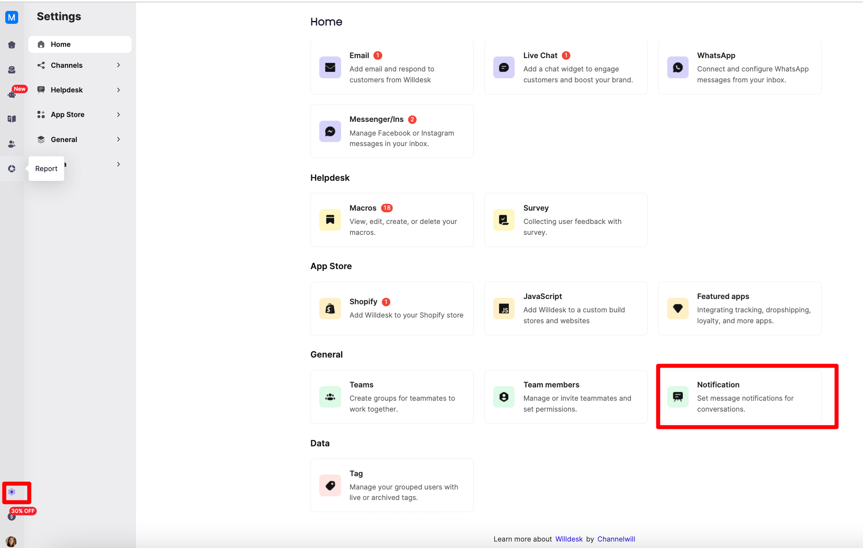The height and width of the screenshot is (548, 863).
Task: Click the 30% OFF billing icon
Action: coord(12,516)
